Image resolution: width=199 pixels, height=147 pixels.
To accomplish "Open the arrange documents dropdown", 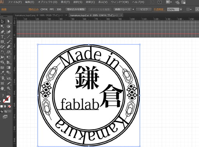I will 169,2.
